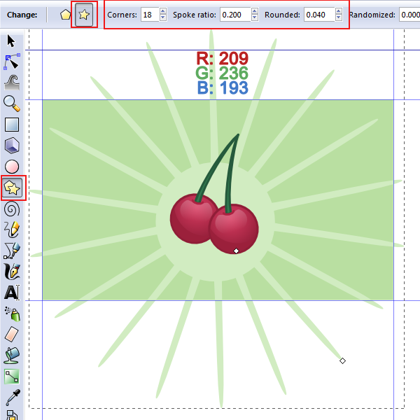Image resolution: width=420 pixels, height=420 pixels.
Task: Select the Paint Bucket fill tool
Action: coord(12,356)
